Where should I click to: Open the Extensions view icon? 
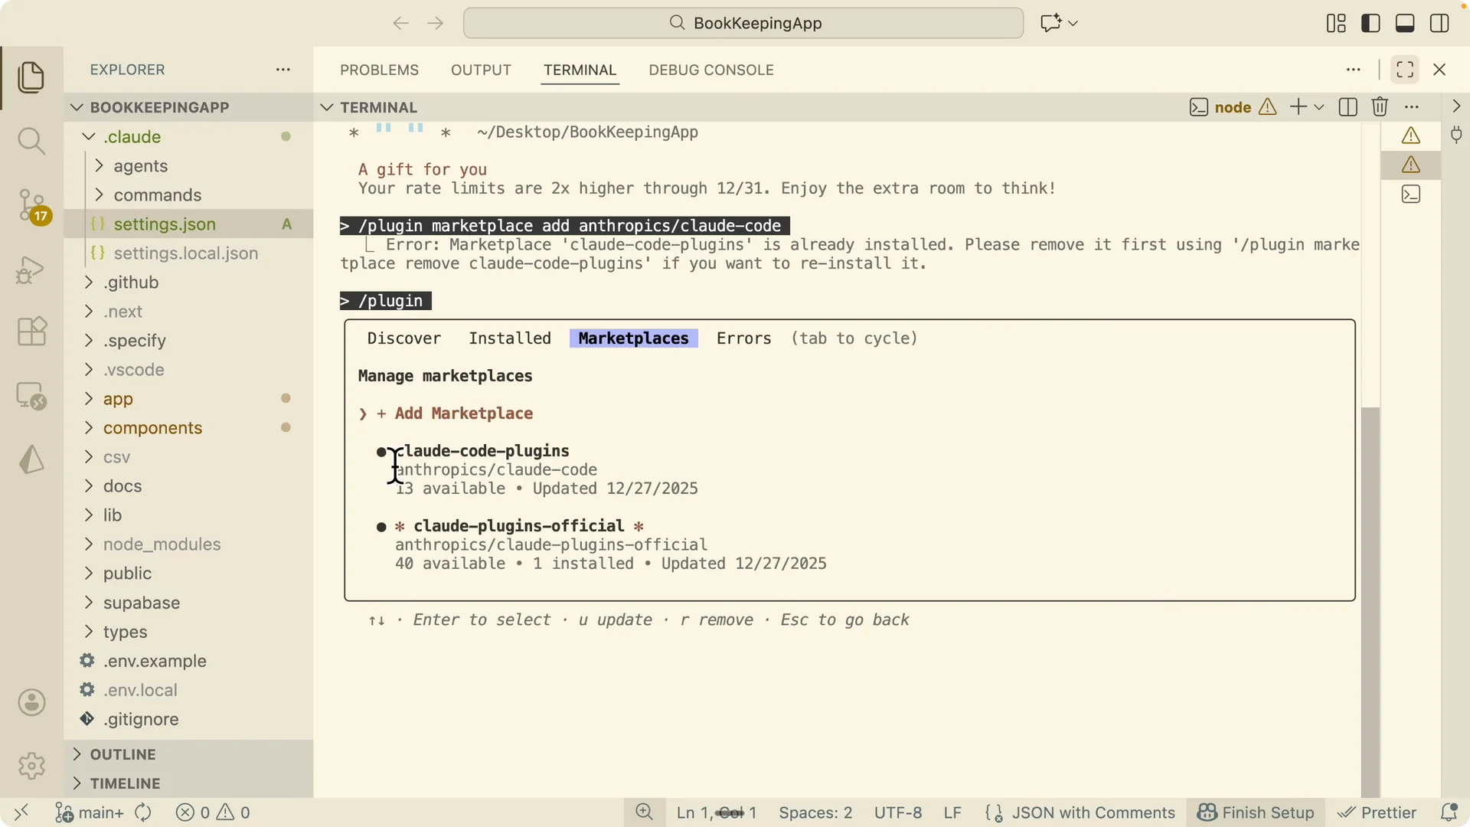tap(31, 332)
